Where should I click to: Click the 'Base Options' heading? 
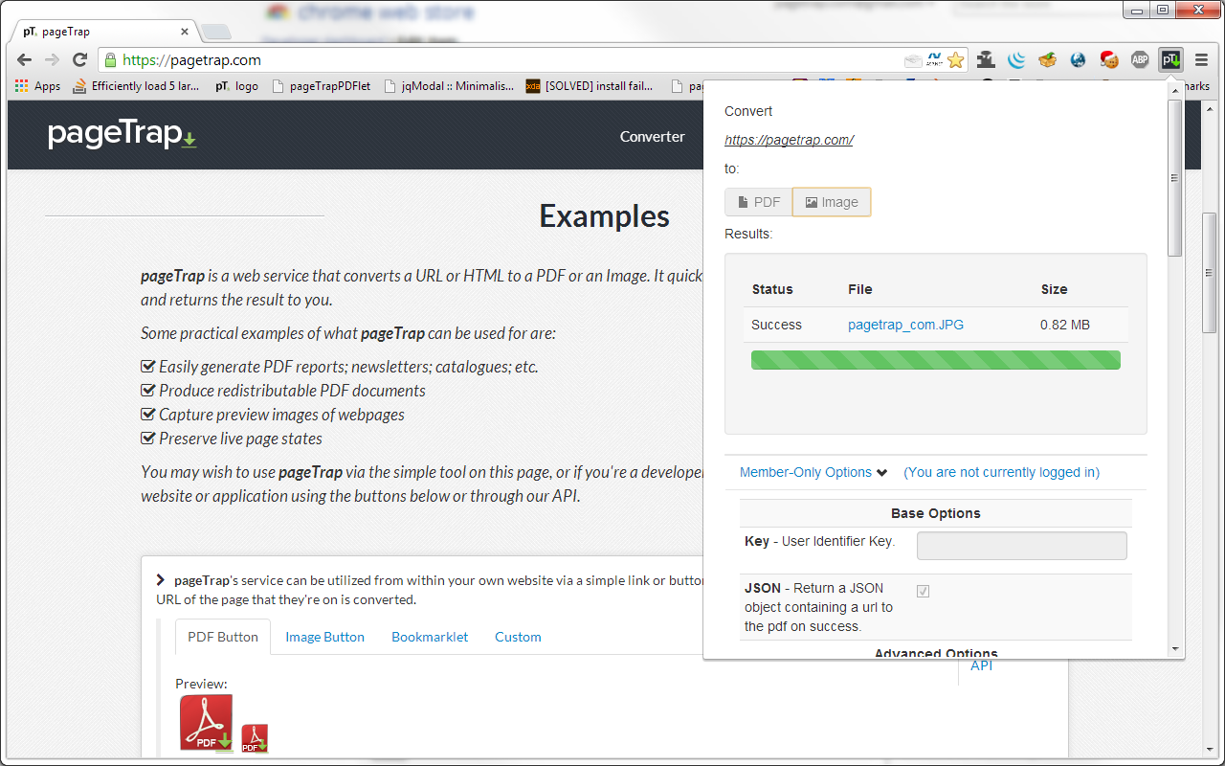[936, 513]
